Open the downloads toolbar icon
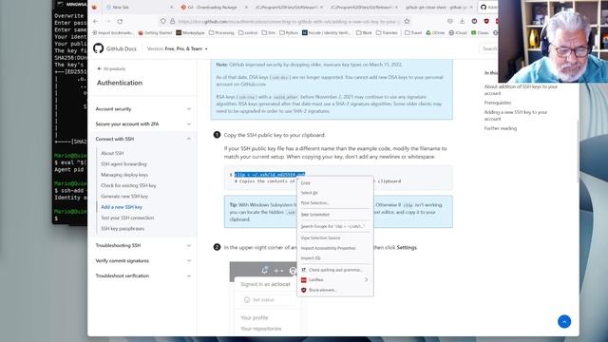The height and width of the screenshot is (342, 608). tap(463, 21)
